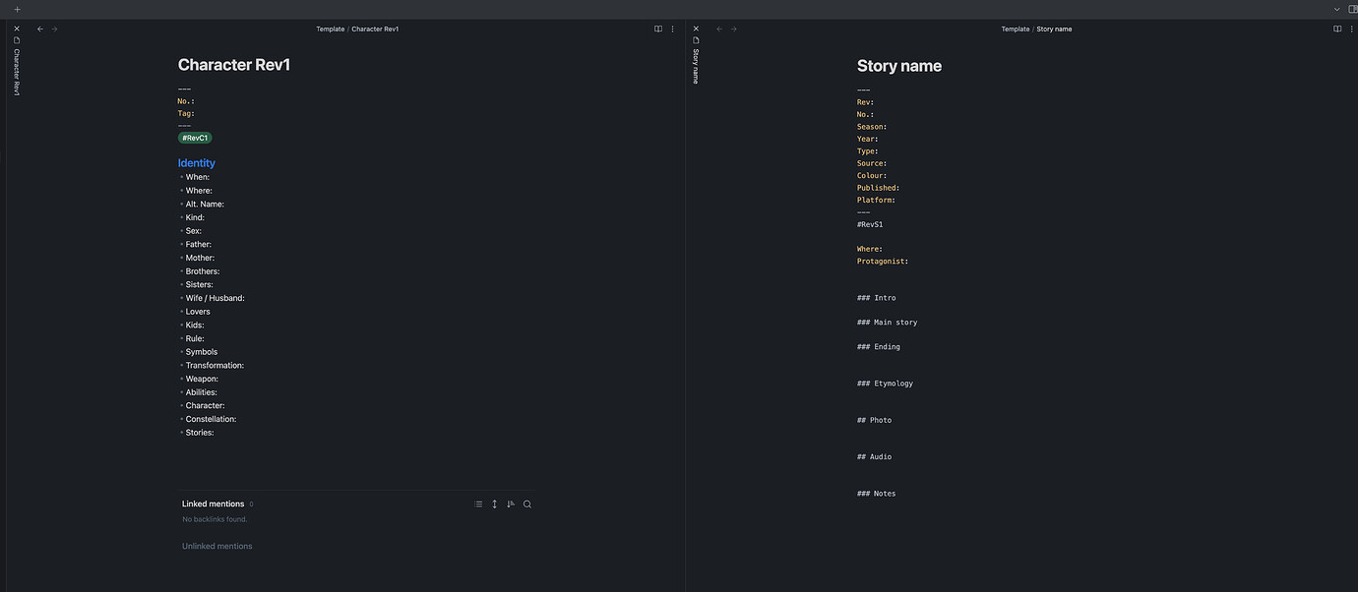
Task: Collapse linked mentions results with arrows icon
Action: coord(494,503)
